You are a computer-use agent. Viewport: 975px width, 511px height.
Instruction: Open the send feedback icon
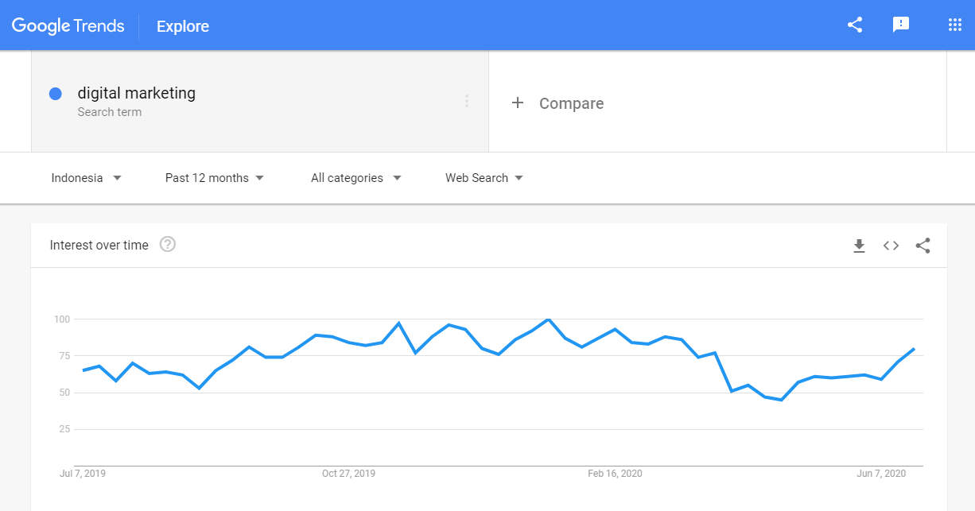(901, 25)
